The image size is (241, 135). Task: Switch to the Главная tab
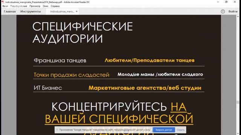tap(10, 12)
